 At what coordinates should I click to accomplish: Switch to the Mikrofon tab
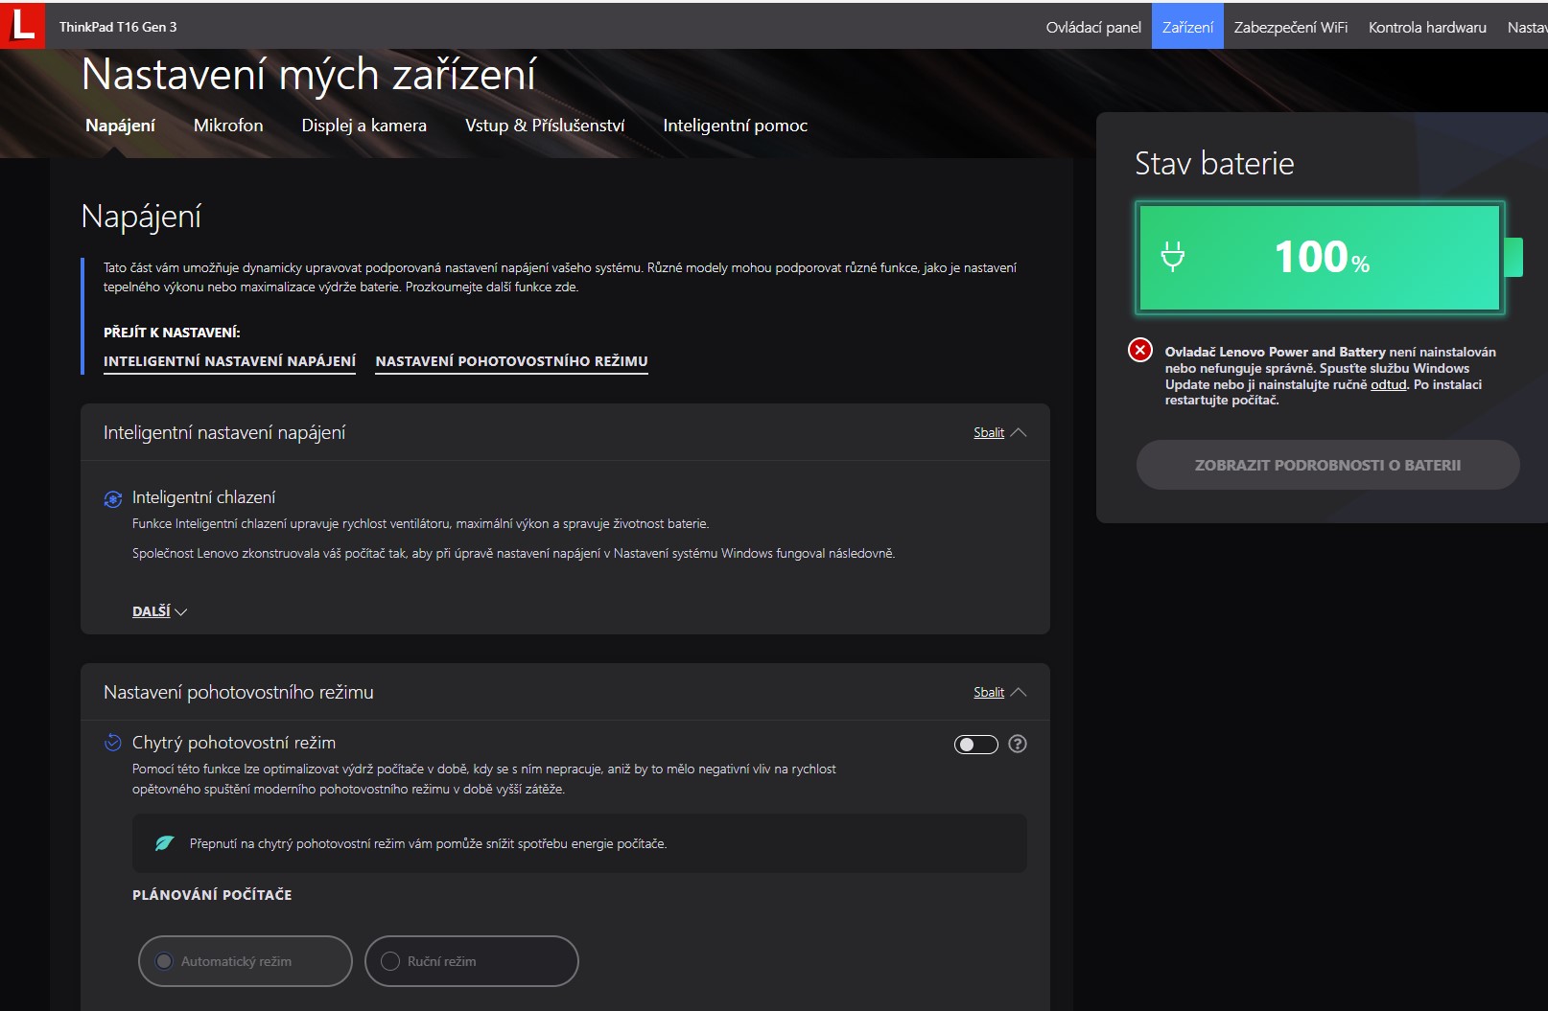[228, 126]
